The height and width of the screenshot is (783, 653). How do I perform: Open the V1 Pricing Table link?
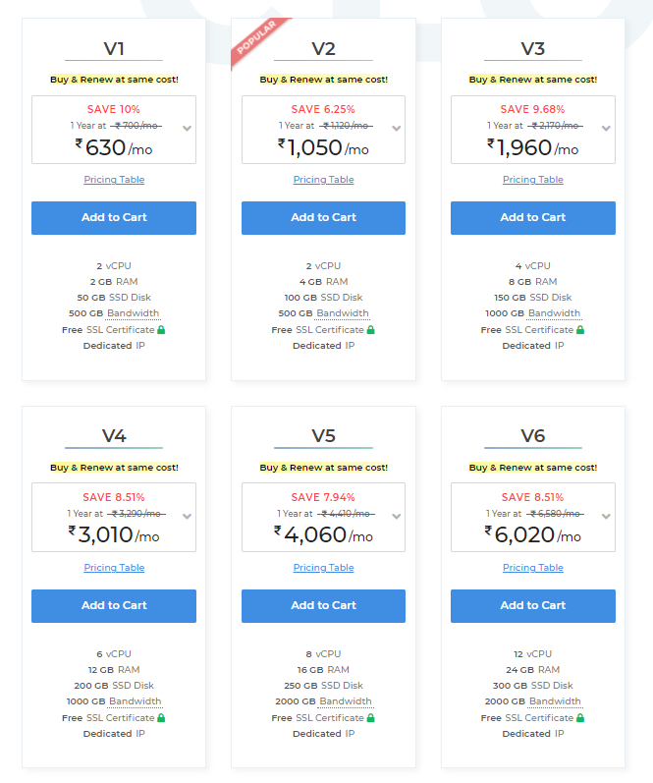pos(114,180)
